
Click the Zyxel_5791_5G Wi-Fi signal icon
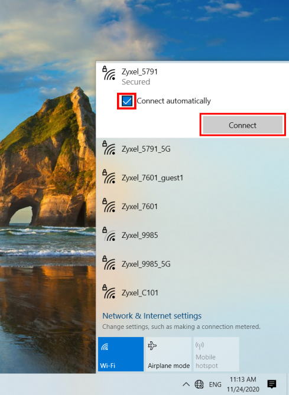tap(109, 148)
